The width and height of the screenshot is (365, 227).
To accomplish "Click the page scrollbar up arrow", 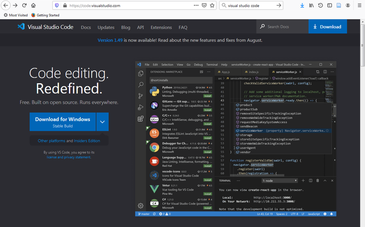I will (362, 22).
